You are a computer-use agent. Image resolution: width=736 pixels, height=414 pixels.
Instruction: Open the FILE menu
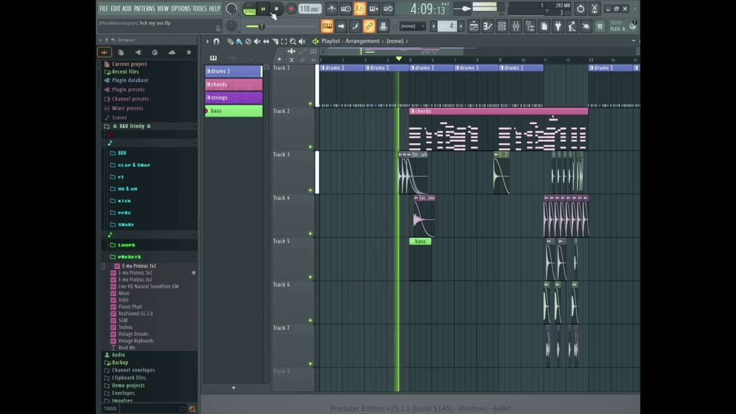coord(103,9)
